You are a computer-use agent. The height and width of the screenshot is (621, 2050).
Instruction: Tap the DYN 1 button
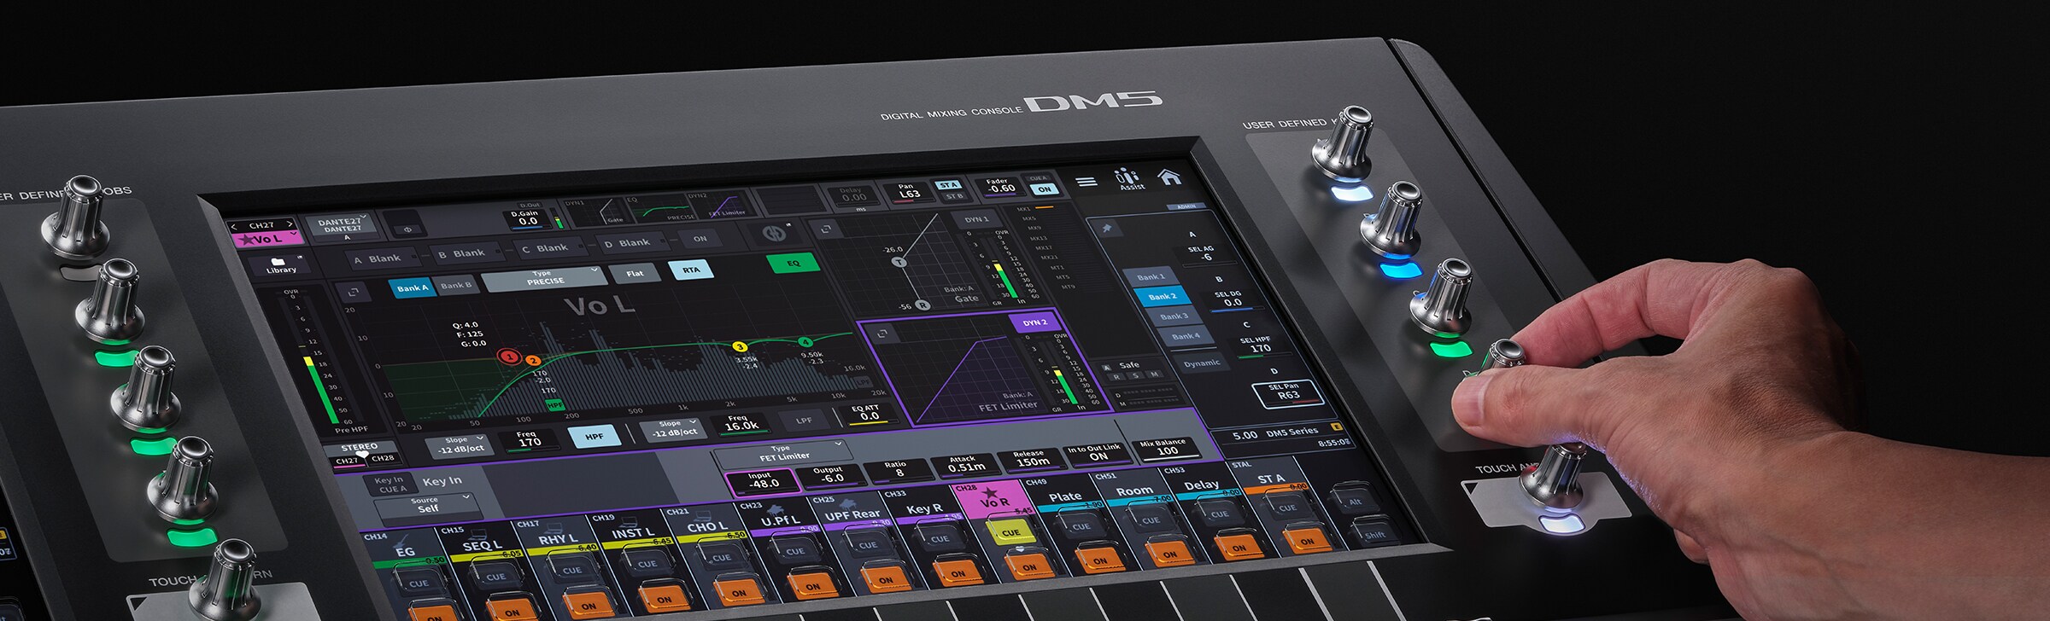975,220
